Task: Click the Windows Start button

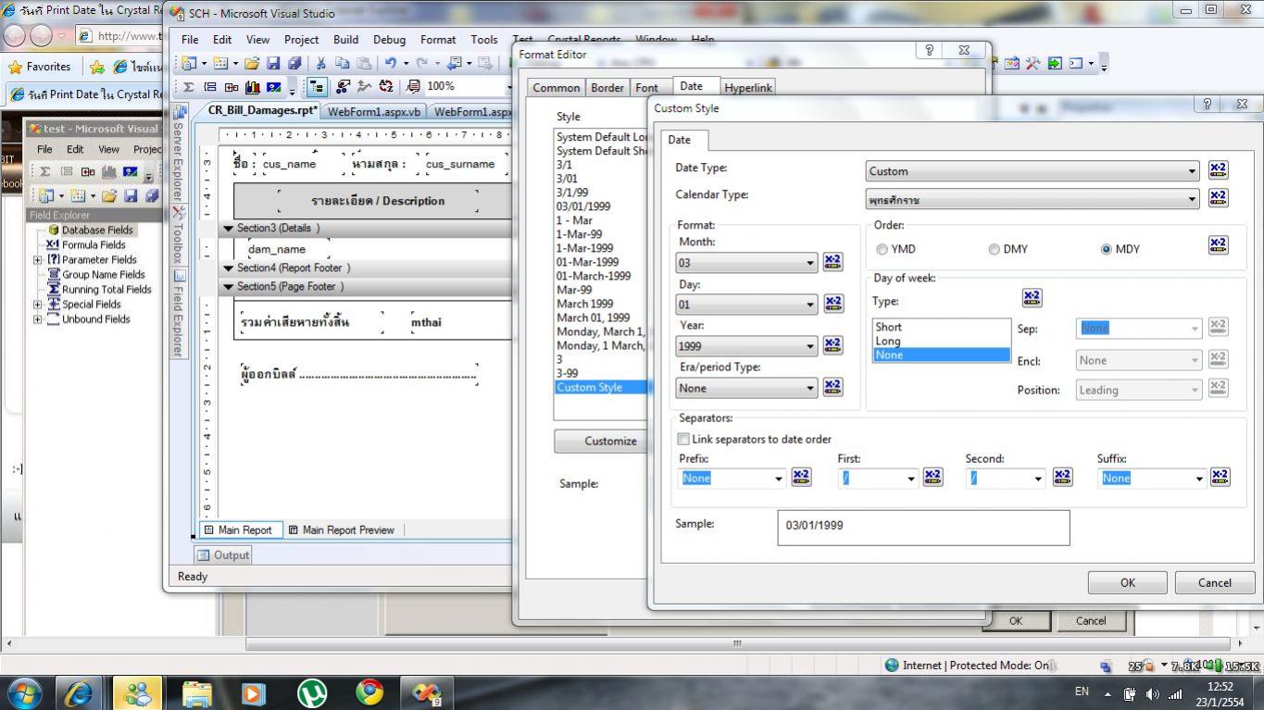Action: (x=24, y=692)
